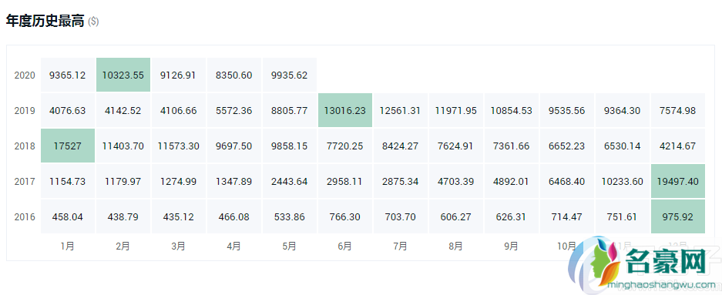
Task: Click the 2019 row label
Action: pyautogui.click(x=25, y=110)
